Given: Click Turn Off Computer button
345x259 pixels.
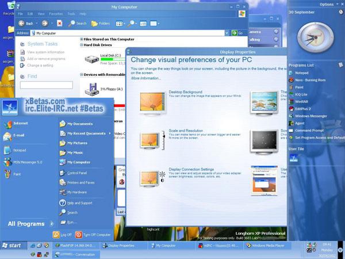Looking at the screenshot, I should point(93,235).
